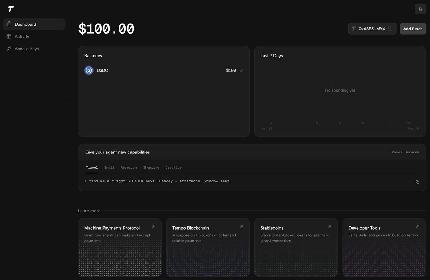Click the flight SFO→JFK prompt text

(160, 181)
